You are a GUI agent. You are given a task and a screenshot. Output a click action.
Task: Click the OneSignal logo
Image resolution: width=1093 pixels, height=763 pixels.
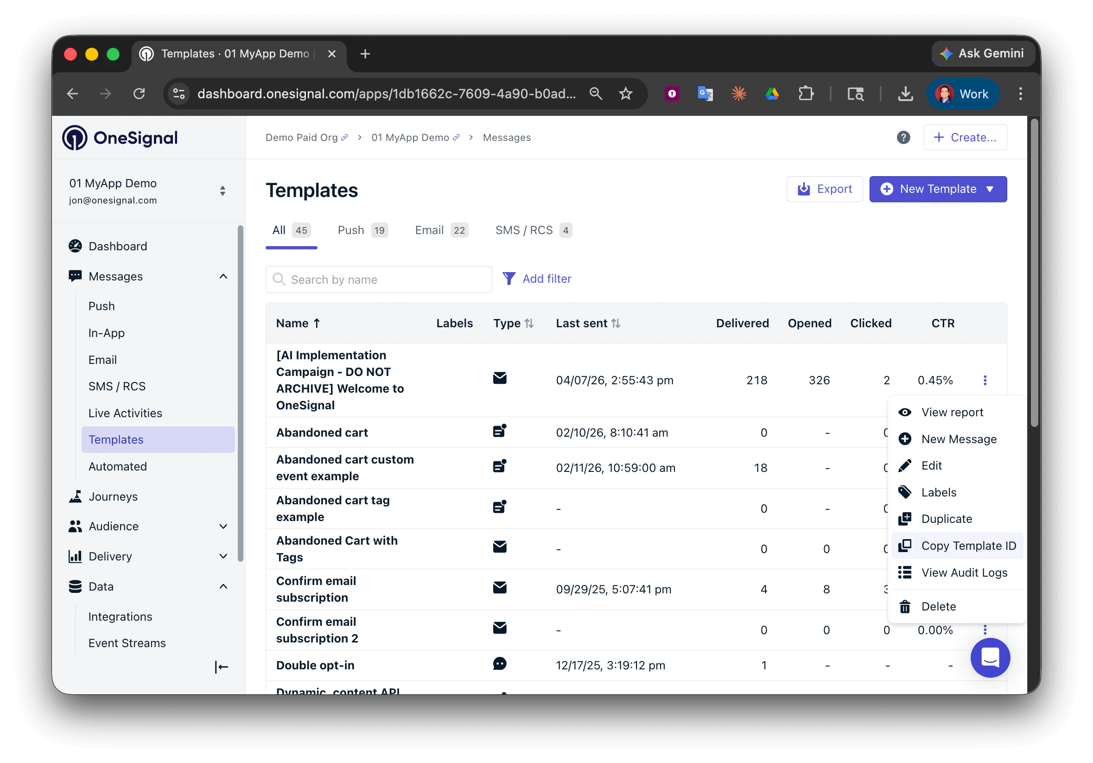click(x=120, y=138)
